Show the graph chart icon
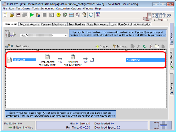The height and width of the screenshot is (132, 176). click(71, 15)
